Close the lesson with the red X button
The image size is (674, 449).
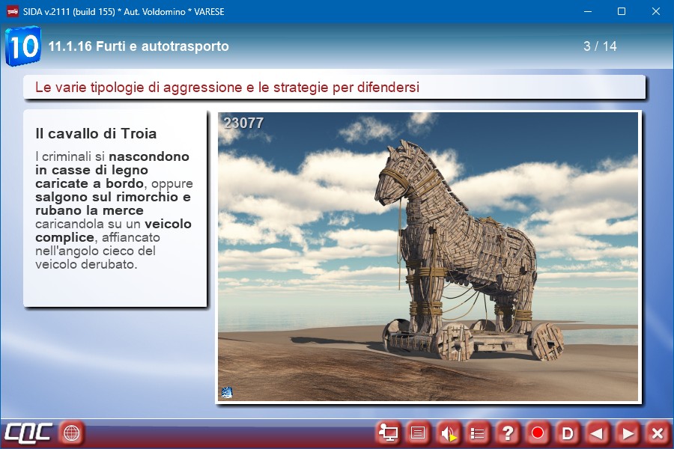(657, 433)
